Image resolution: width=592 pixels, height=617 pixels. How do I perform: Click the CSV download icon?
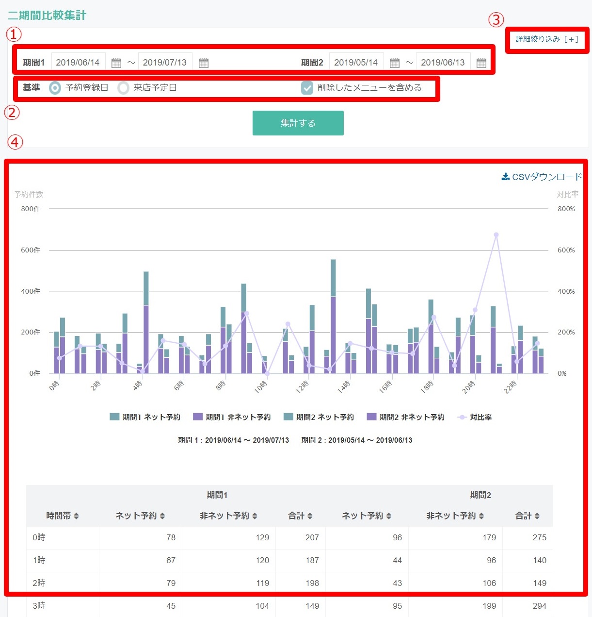tap(505, 177)
